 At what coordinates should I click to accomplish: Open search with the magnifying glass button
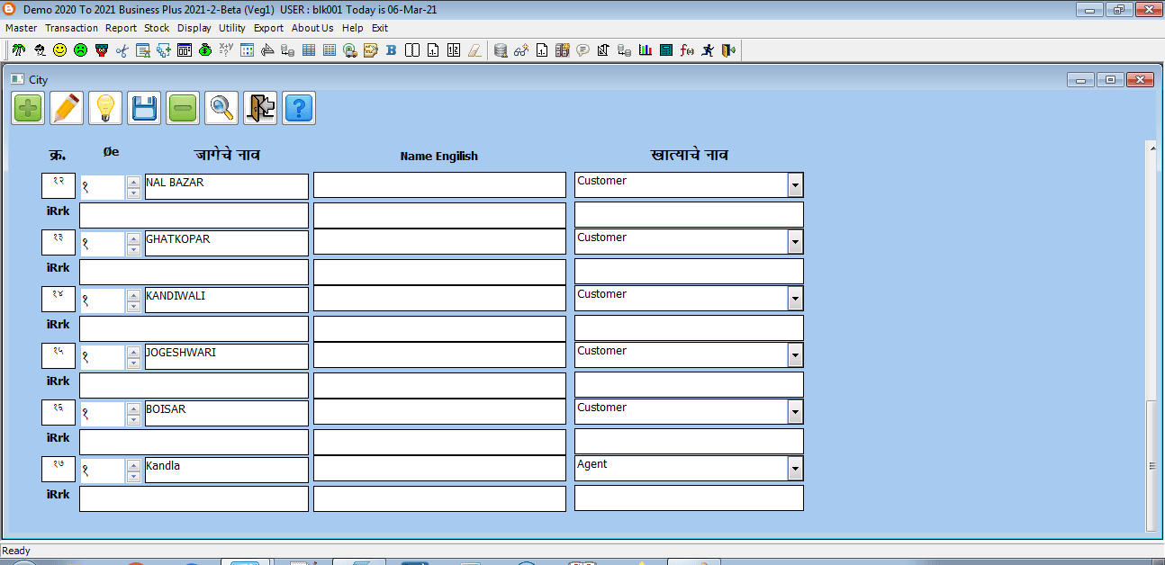tap(221, 109)
